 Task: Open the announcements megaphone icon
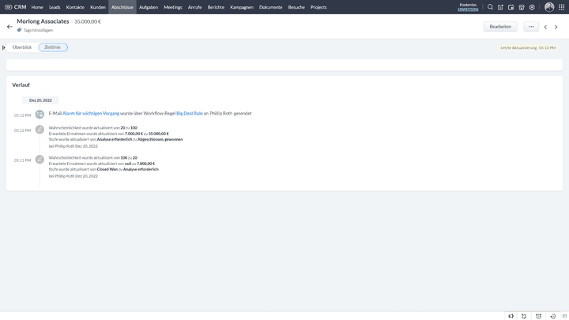511,316
